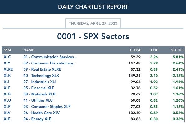186x124 pixels.
Task: Open the XLK ticker symbol
Action: (7, 76)
